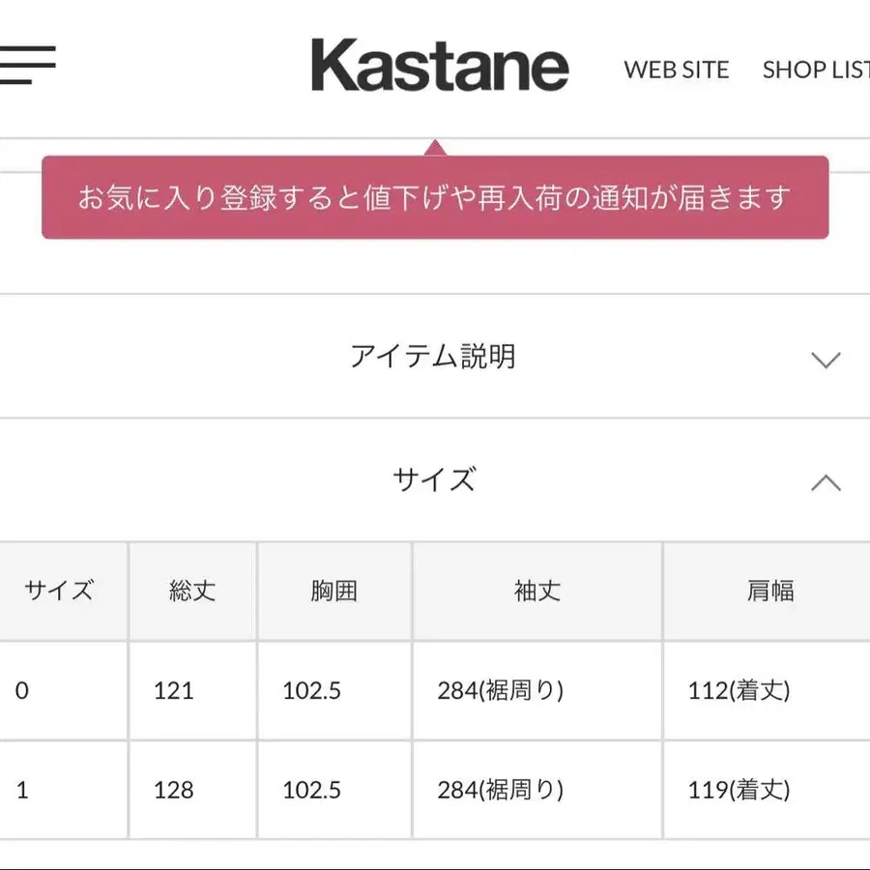Select the 総丈 column header
The height and width of the screenshot is (870, 870).
pos(192,591)
